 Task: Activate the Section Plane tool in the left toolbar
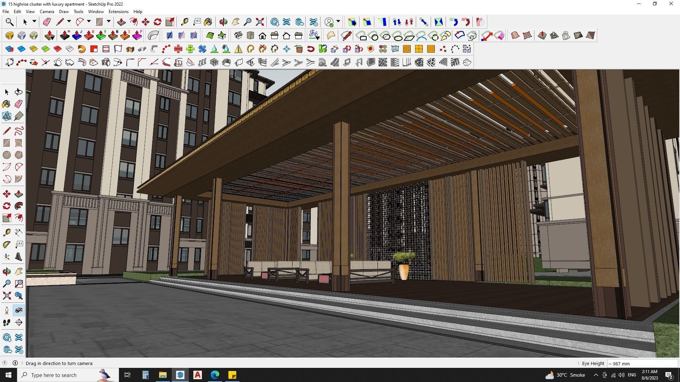pos(19,323)
